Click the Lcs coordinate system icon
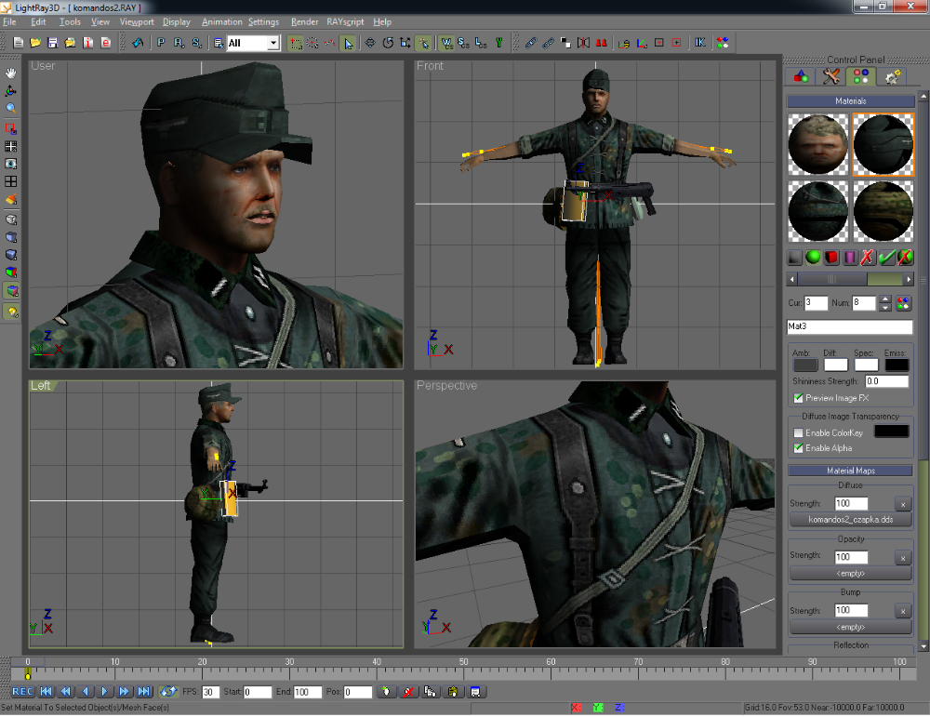Screen dimensions: 930x717 [481, 43]
